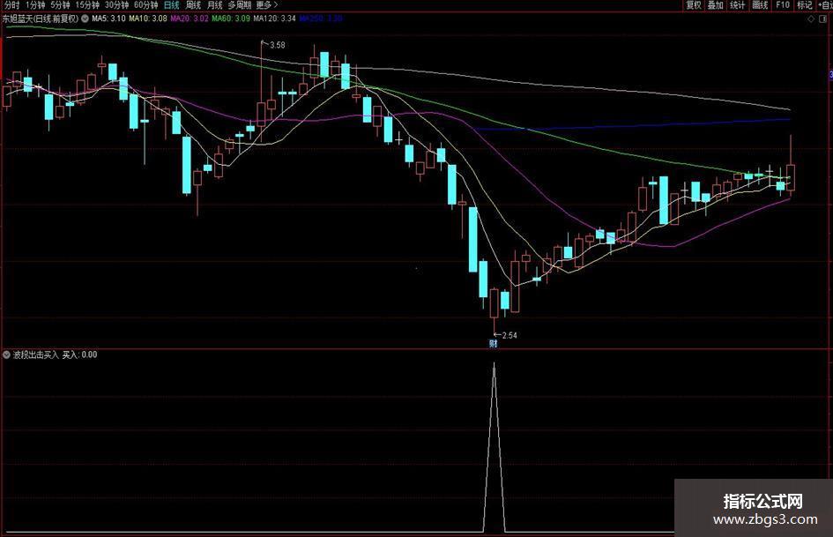Click the square panel icon at chart top-right
Viewport: 833px width, 537px height.
824,19
